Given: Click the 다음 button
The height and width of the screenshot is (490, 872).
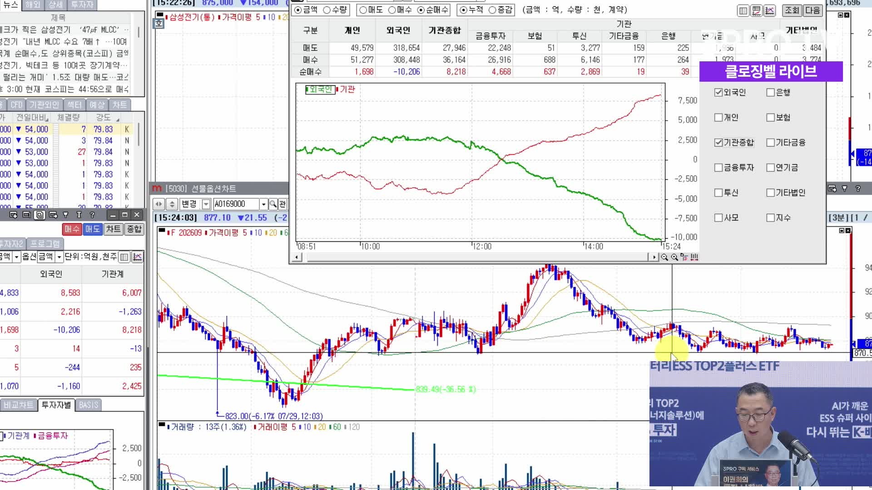Looking at the screenshot, I should coord(813,10).
